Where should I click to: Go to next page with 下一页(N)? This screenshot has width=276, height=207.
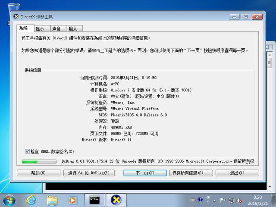tap(145, 173)
